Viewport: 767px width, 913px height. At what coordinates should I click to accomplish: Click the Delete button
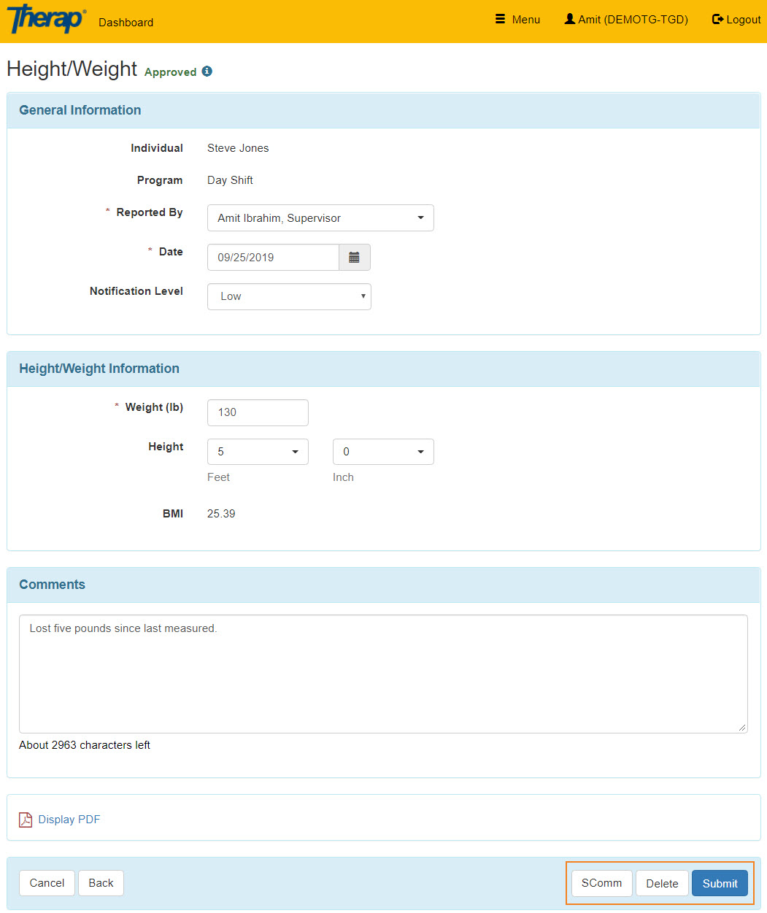(662, 883)
